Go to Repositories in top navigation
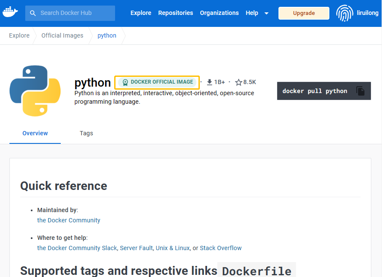The image size is (382, 277). pyautogui.click(x=175, y=13)
